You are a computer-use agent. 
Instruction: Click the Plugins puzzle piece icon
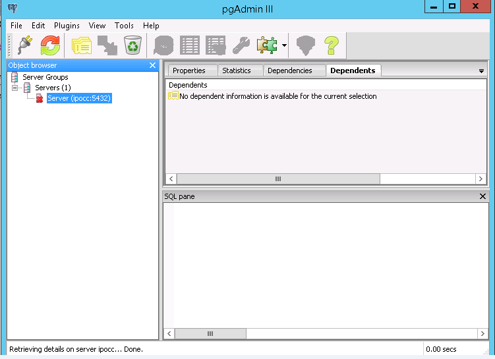[x=267, y=45]
